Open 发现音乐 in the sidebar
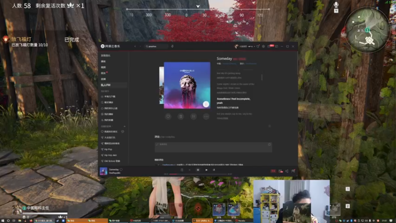Viewport: 396px width, 223px height. 106,56
